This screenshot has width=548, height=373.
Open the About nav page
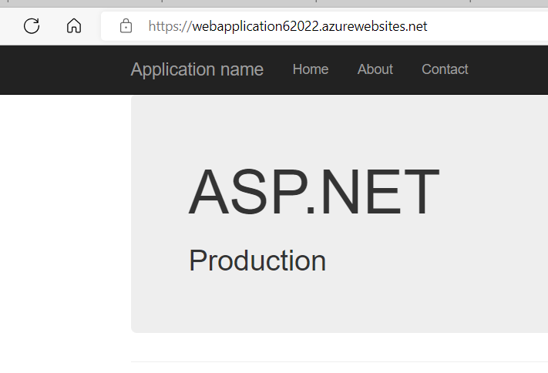pyautogui.click(x=375, y=69)
